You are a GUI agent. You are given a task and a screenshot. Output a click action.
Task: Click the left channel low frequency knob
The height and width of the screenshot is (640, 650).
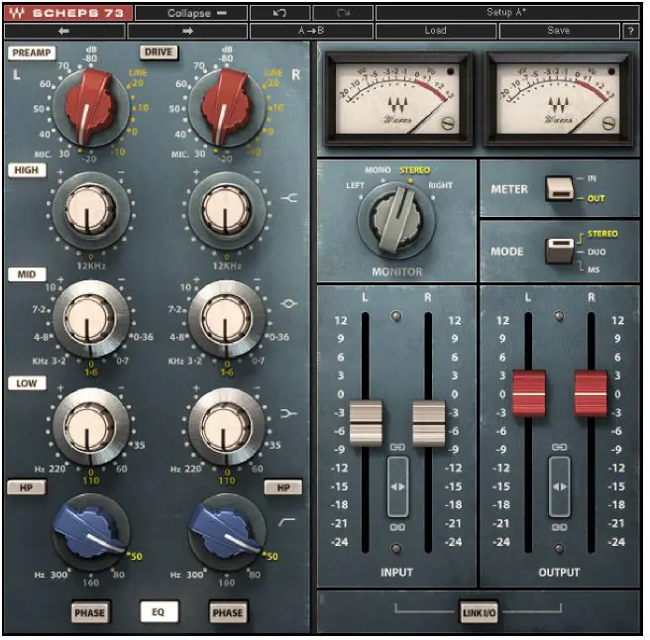tap(89, 426)
